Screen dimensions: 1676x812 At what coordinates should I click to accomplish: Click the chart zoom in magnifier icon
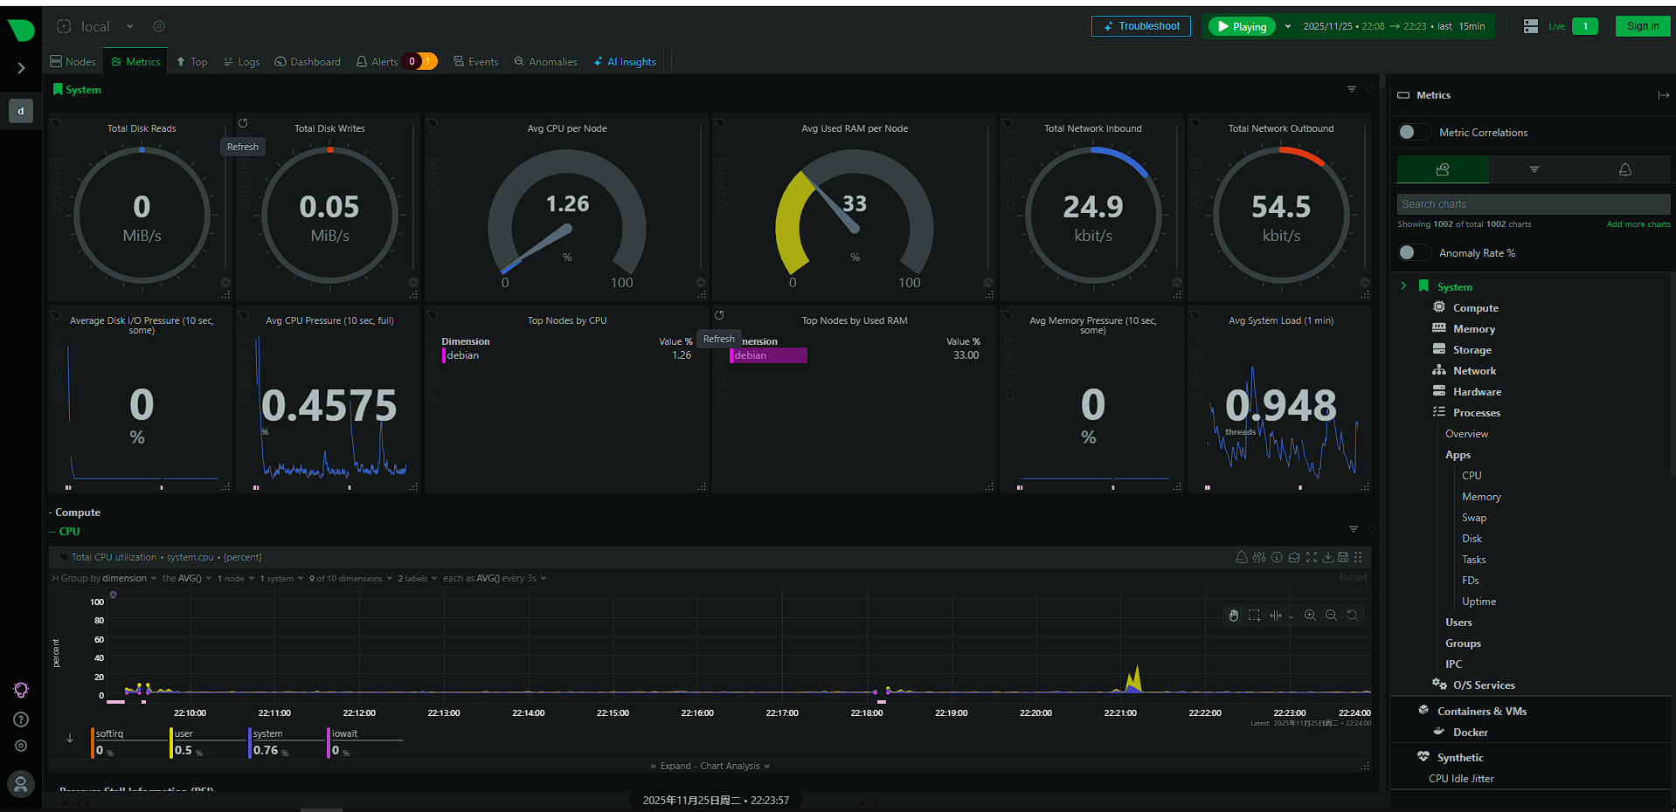coord(1310,616)
